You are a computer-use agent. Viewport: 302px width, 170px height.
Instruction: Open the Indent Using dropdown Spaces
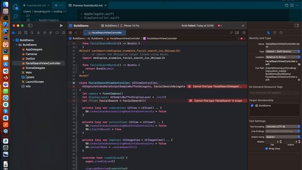283,137
